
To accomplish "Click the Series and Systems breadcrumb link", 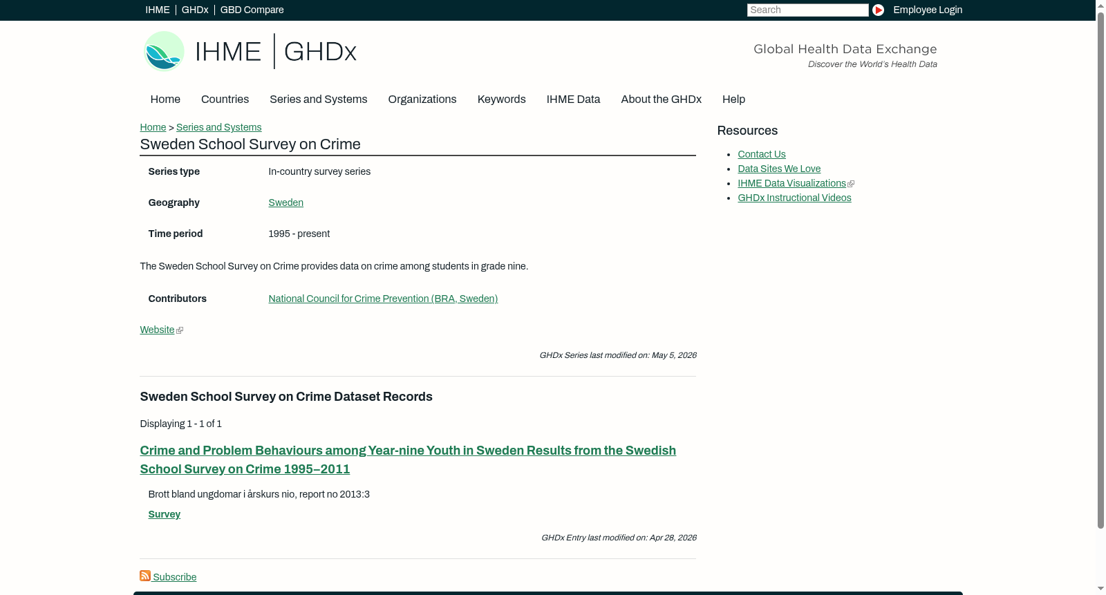I will point(218,127).
